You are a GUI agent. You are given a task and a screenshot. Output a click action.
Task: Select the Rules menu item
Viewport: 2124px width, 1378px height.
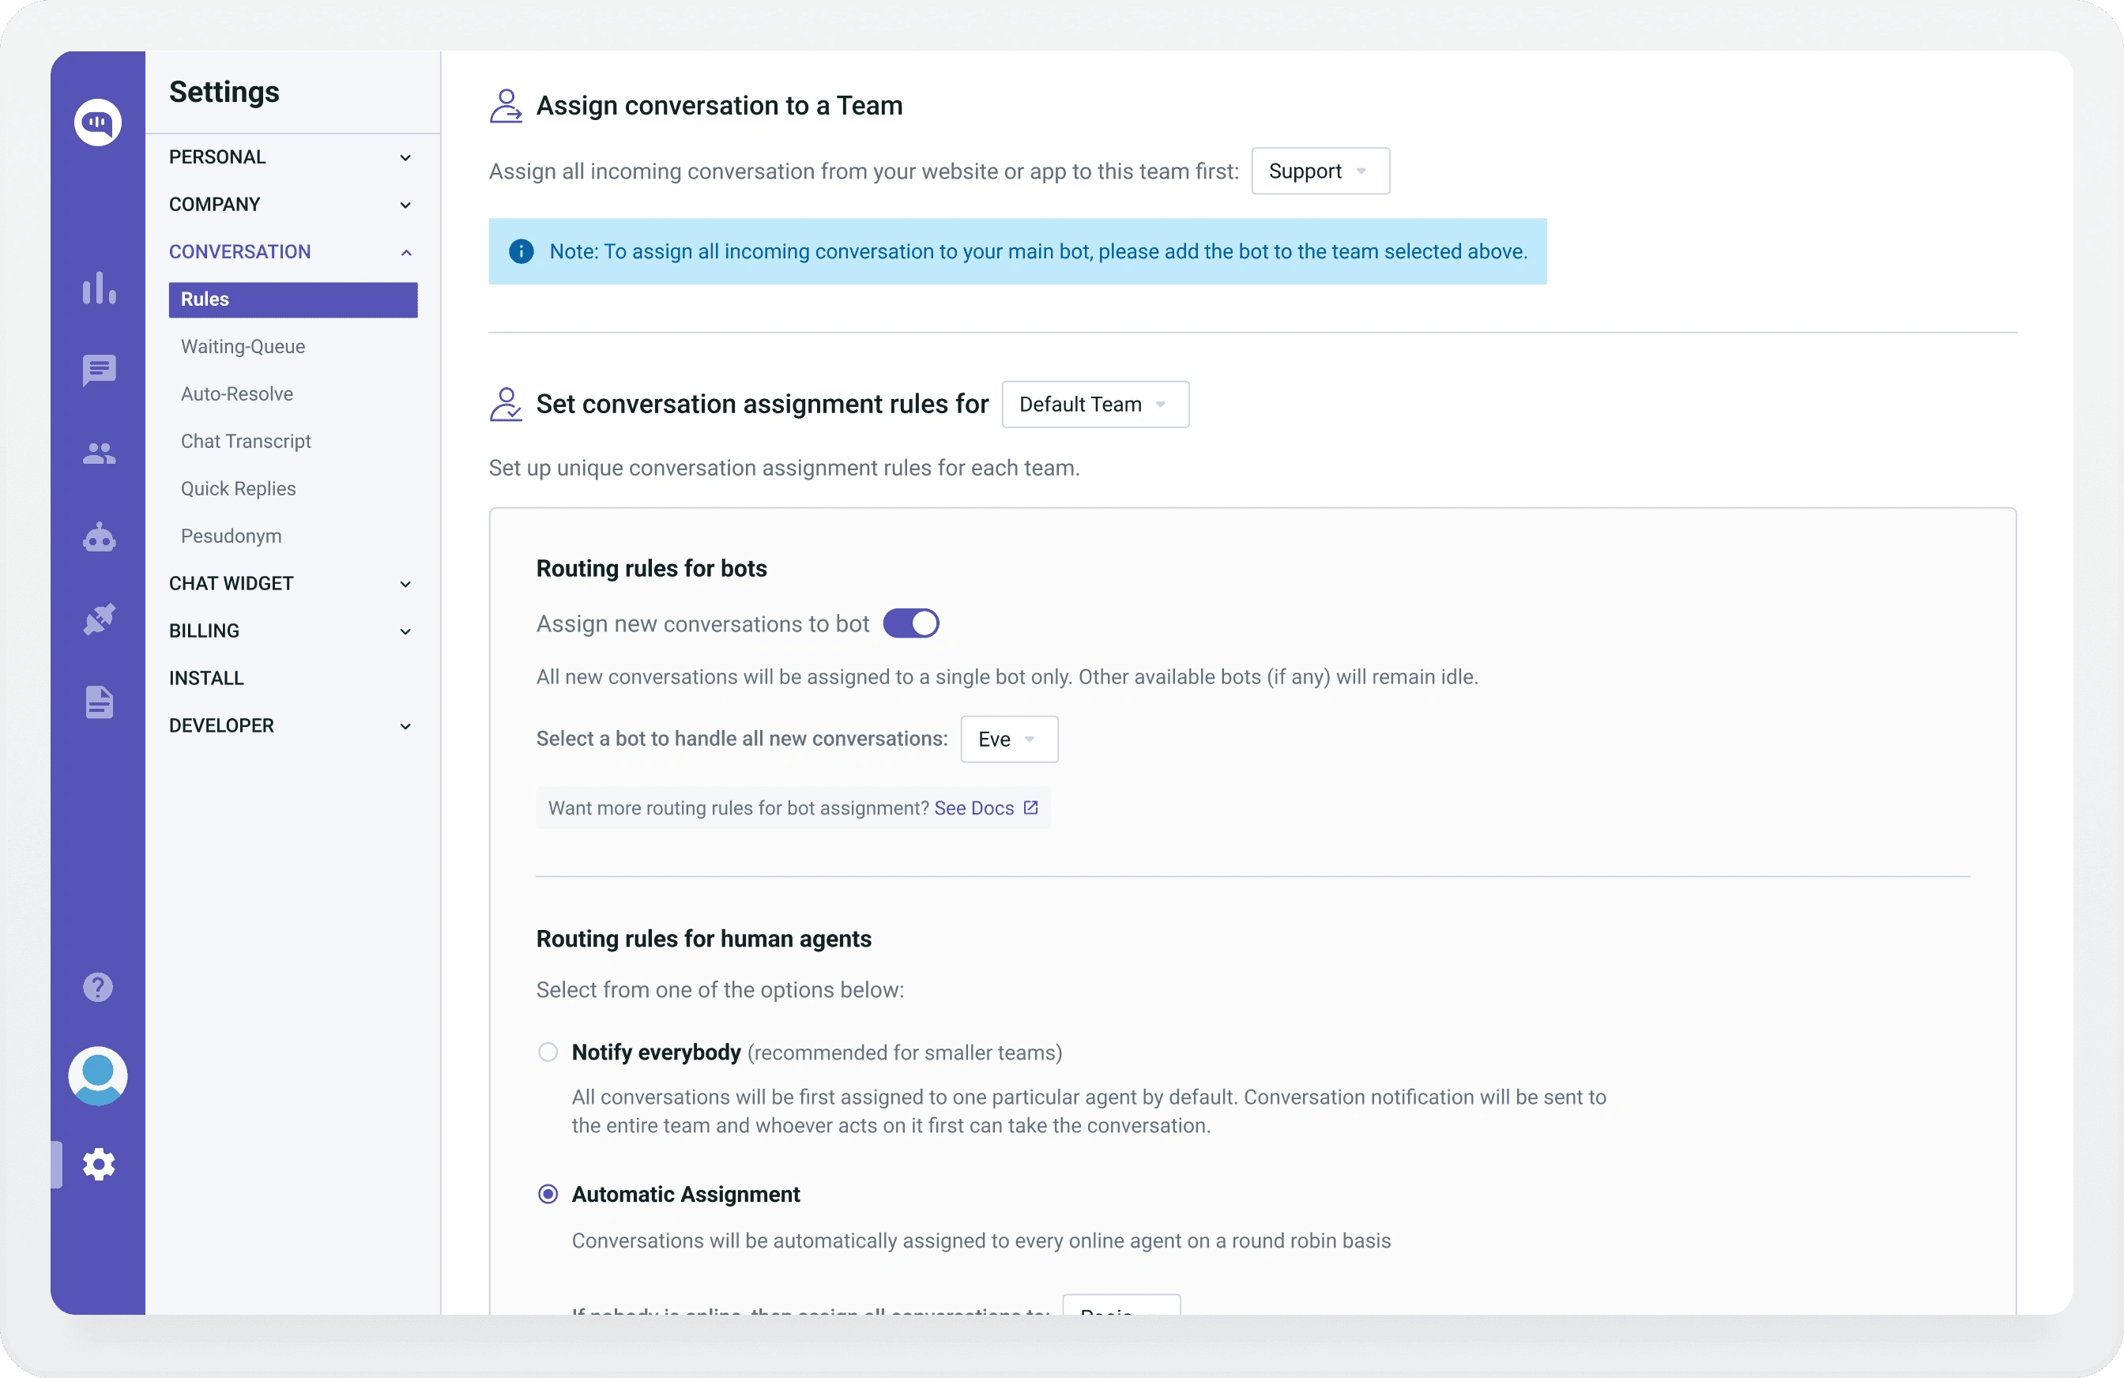(292, 300)
